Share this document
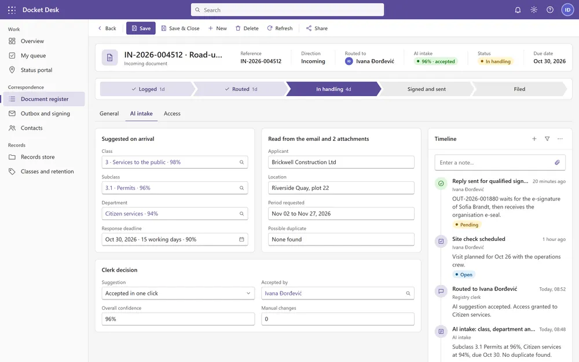The image size is (579, 362). pyautogui.click(x=317, y=28)
